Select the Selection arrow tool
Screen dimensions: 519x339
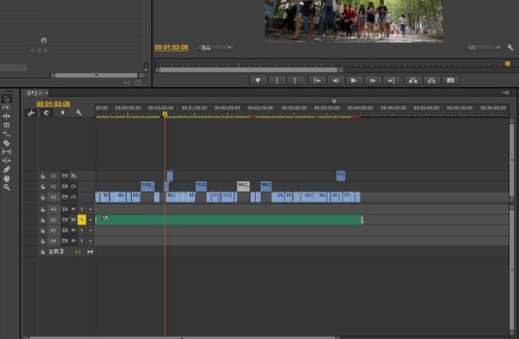(7, 99)
